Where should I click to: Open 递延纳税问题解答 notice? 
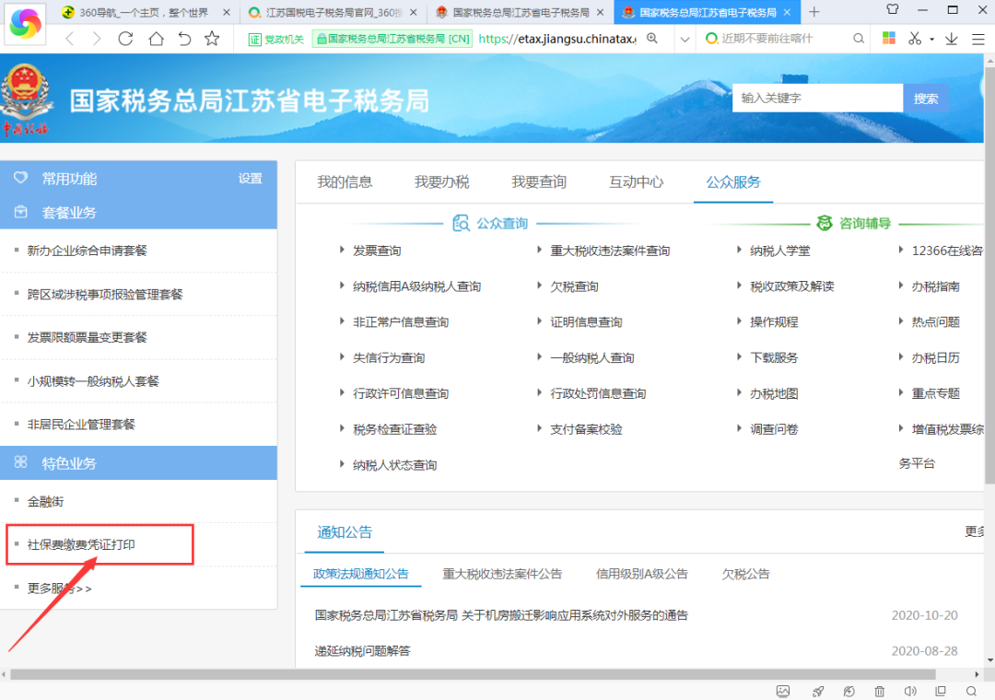[x=362, y=651]
